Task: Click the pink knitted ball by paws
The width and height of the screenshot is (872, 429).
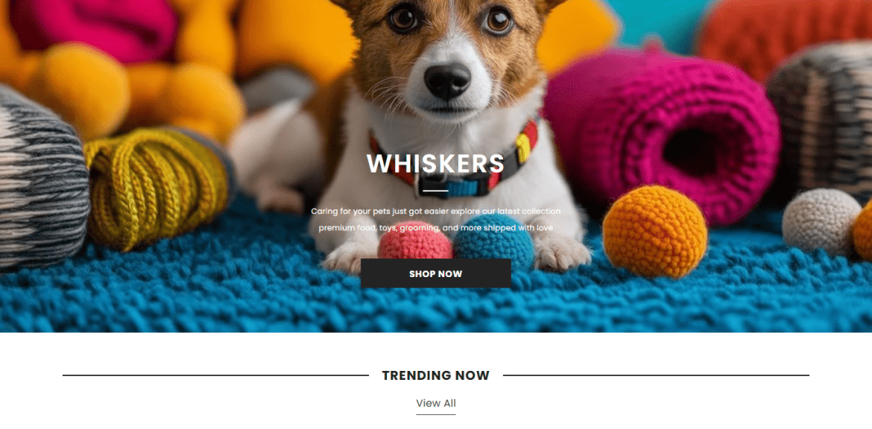Action: click(x=415, y=241)
